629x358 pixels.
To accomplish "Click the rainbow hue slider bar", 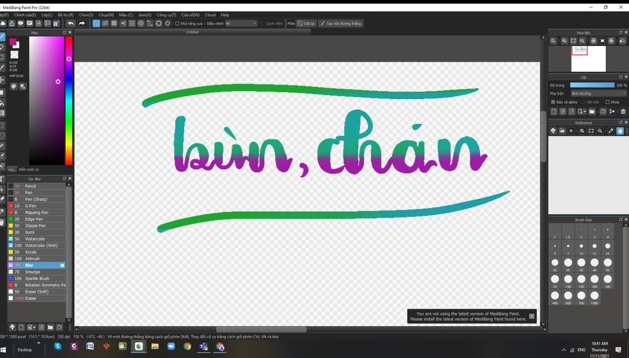I will click(x=69, y=101).
